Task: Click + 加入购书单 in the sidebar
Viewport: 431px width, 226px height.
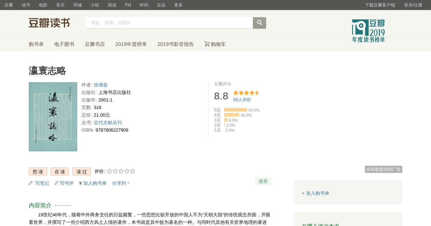Action: coord(315,193)
